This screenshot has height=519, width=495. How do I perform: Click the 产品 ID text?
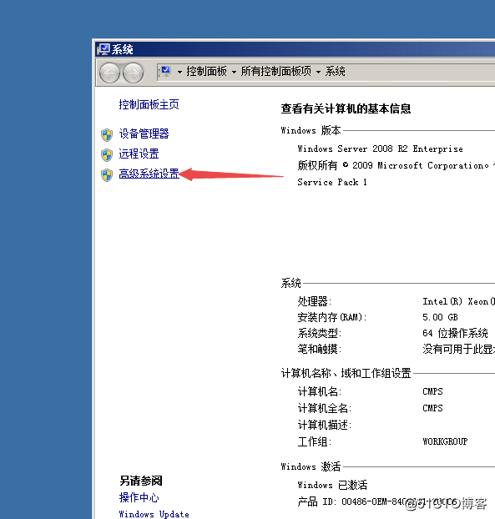pyautogui.click(x=377, y=501)
